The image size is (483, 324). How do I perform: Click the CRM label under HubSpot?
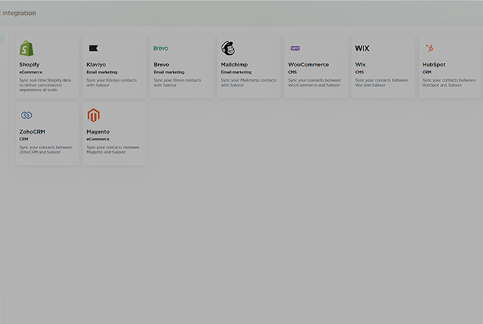pos(427,72)
